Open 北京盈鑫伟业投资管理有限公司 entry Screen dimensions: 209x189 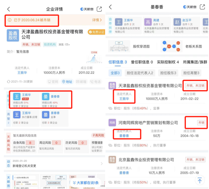point(146,160)
